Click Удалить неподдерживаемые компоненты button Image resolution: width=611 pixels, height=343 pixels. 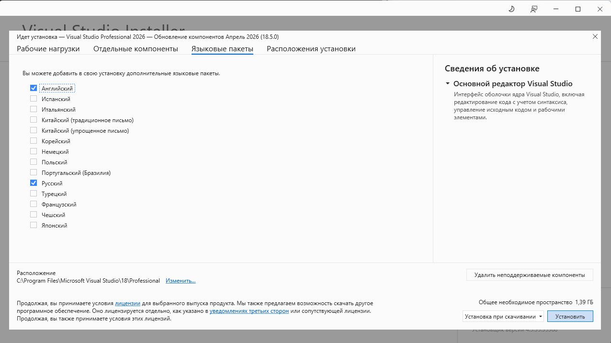click(530, 275)
